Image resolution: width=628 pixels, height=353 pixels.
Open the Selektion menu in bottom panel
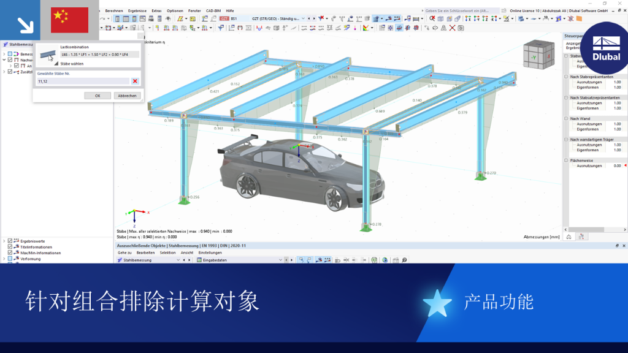click(167, 253)
